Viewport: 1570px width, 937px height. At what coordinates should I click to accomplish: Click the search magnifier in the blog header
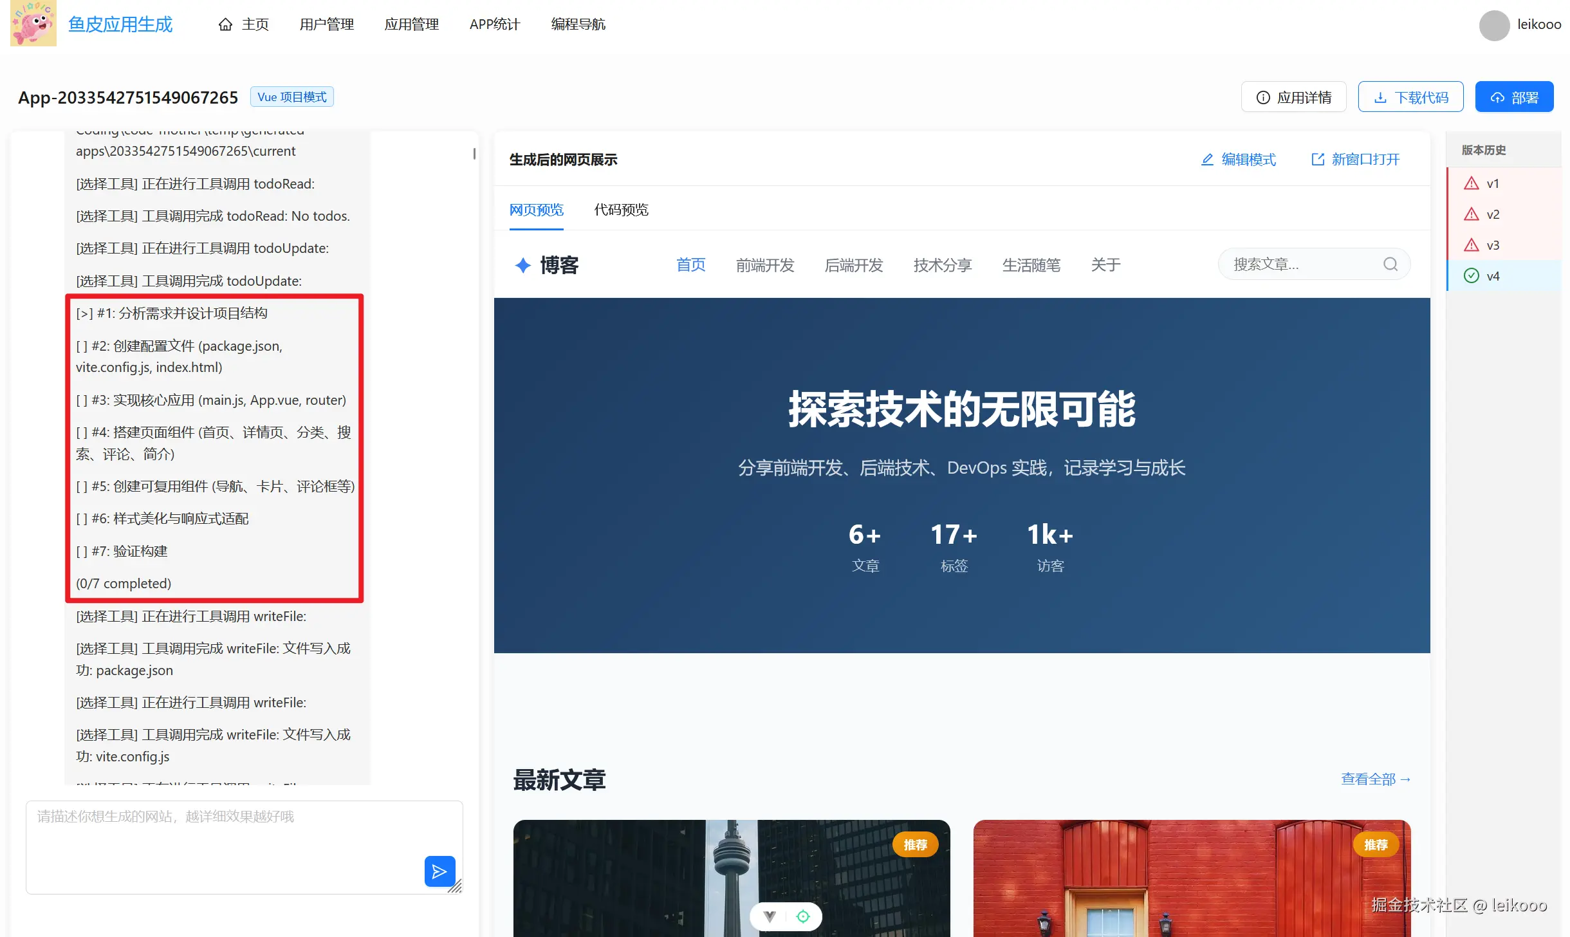[1390, 264]
